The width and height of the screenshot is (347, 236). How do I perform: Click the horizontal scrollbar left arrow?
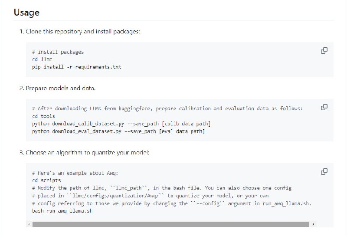pyautogui.click(x=29, y=224)
